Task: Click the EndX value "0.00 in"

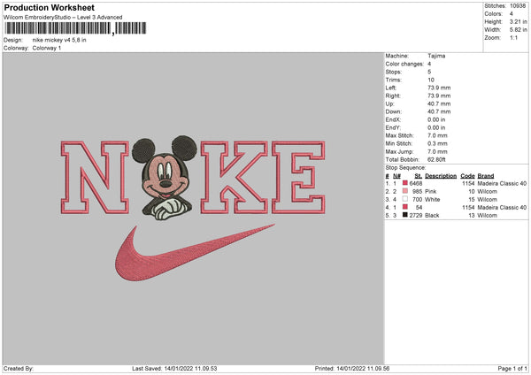Action: [436, 119]
